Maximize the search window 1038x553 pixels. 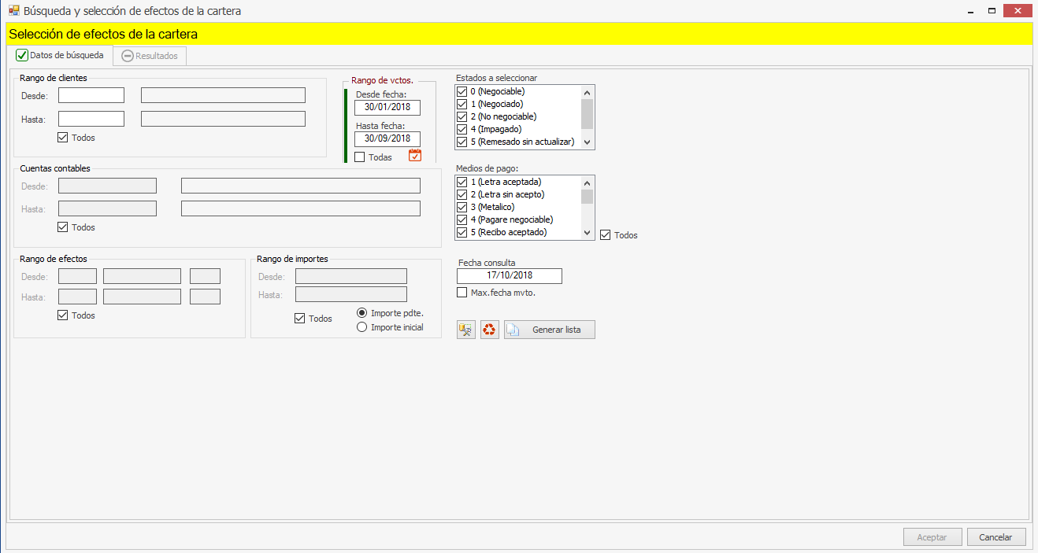(x=992, y=11)
